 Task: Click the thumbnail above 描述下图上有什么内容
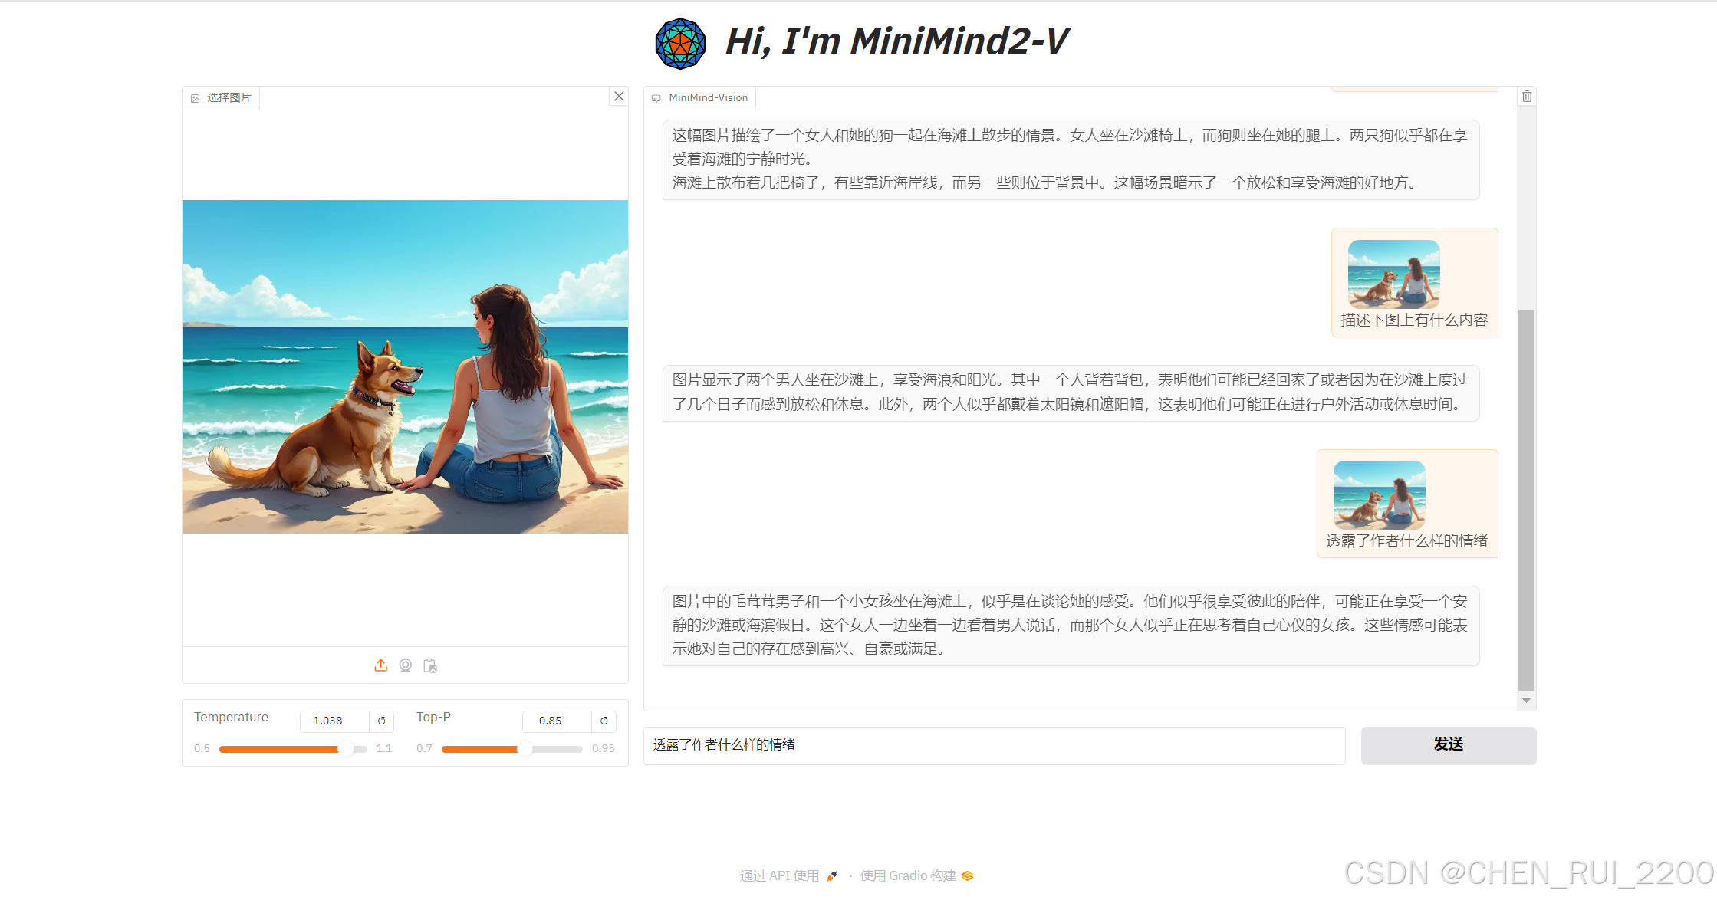(x=1393, y=274)
